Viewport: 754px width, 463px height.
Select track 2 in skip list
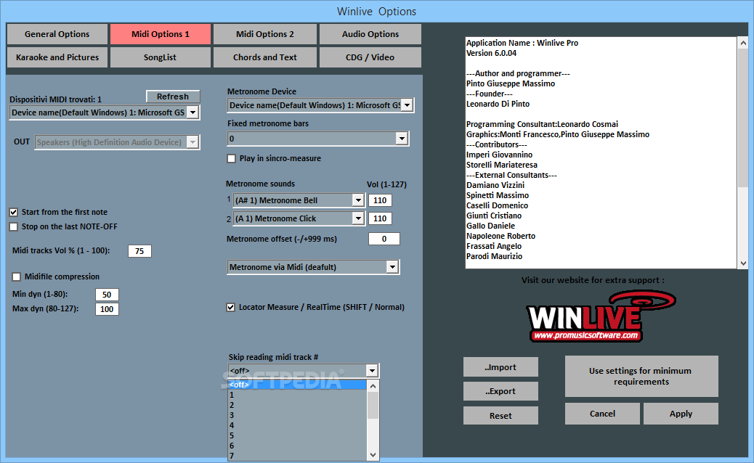[x=297, y=405]
